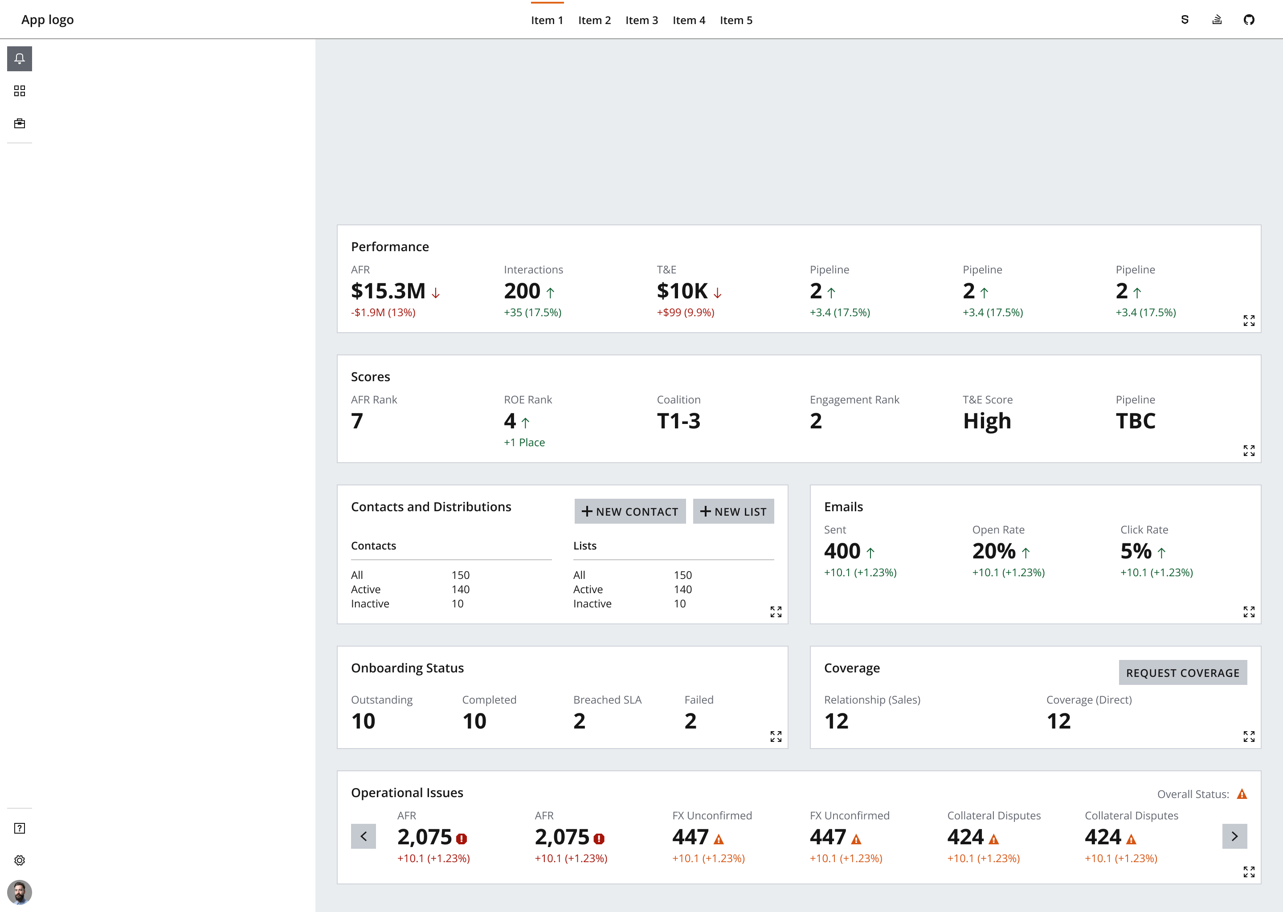Go to previous Operational Issues items
The width and height of the screenshot is (1283, 912).
(x=364, y=837)
